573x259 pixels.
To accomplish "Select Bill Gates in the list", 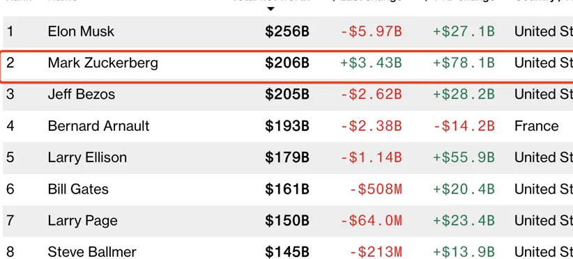I will (78, 189).
